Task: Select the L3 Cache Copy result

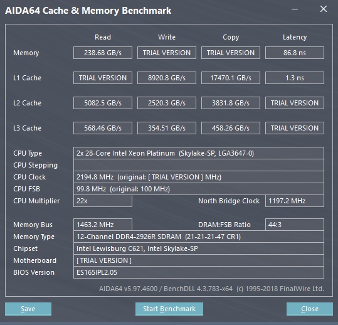Action: tap(231, 128)
